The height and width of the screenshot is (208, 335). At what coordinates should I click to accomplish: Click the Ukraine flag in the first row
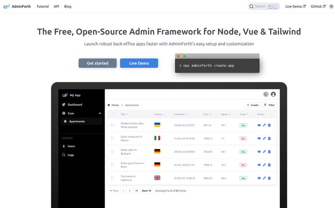[157, 125]
